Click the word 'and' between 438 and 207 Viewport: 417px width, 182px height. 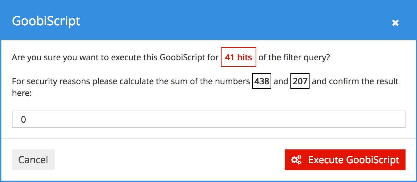pyautogui.click(x=281, y=81)
